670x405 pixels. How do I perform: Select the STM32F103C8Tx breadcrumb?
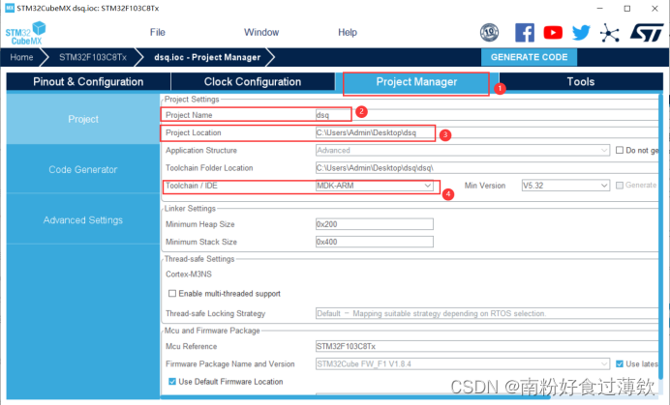coord(93,57)
